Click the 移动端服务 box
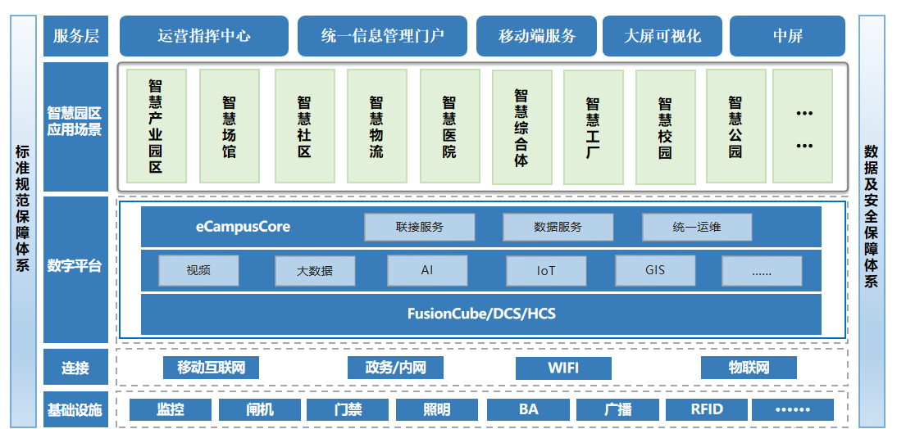This screenshot has height=429, width=906. click(536, 36)
